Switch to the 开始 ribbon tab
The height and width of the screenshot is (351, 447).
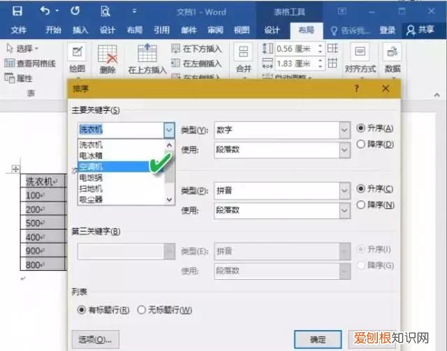(x=53, y=30)
